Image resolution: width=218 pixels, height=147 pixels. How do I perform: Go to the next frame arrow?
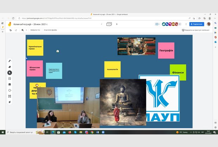tap(117, 24)
